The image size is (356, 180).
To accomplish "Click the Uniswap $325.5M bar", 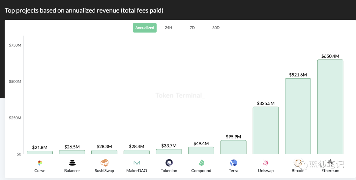I will [266, 130].
